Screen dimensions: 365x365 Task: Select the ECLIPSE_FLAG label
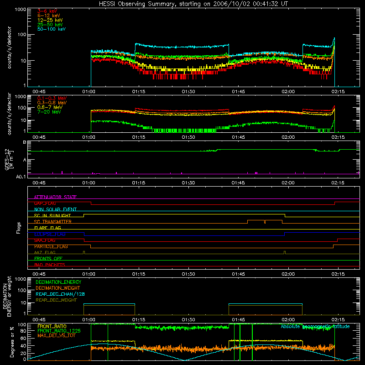point(50,234)
